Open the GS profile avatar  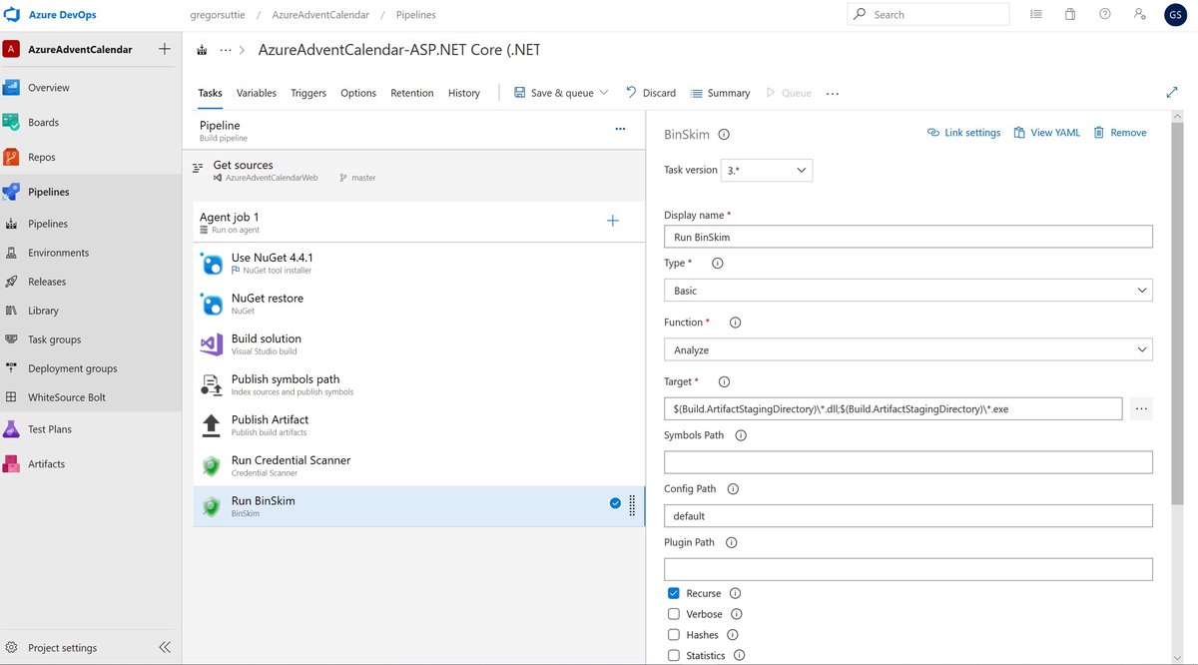1175,15
